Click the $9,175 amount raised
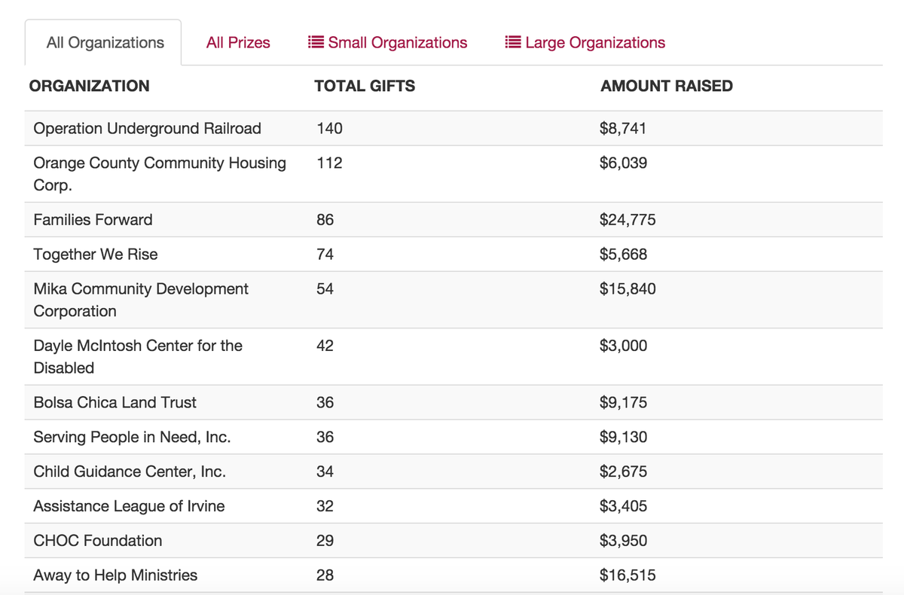The height and width of the screenshot is (595, 904). point(623,402)
